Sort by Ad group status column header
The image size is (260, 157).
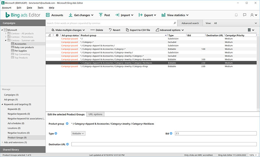coord(70,35)
